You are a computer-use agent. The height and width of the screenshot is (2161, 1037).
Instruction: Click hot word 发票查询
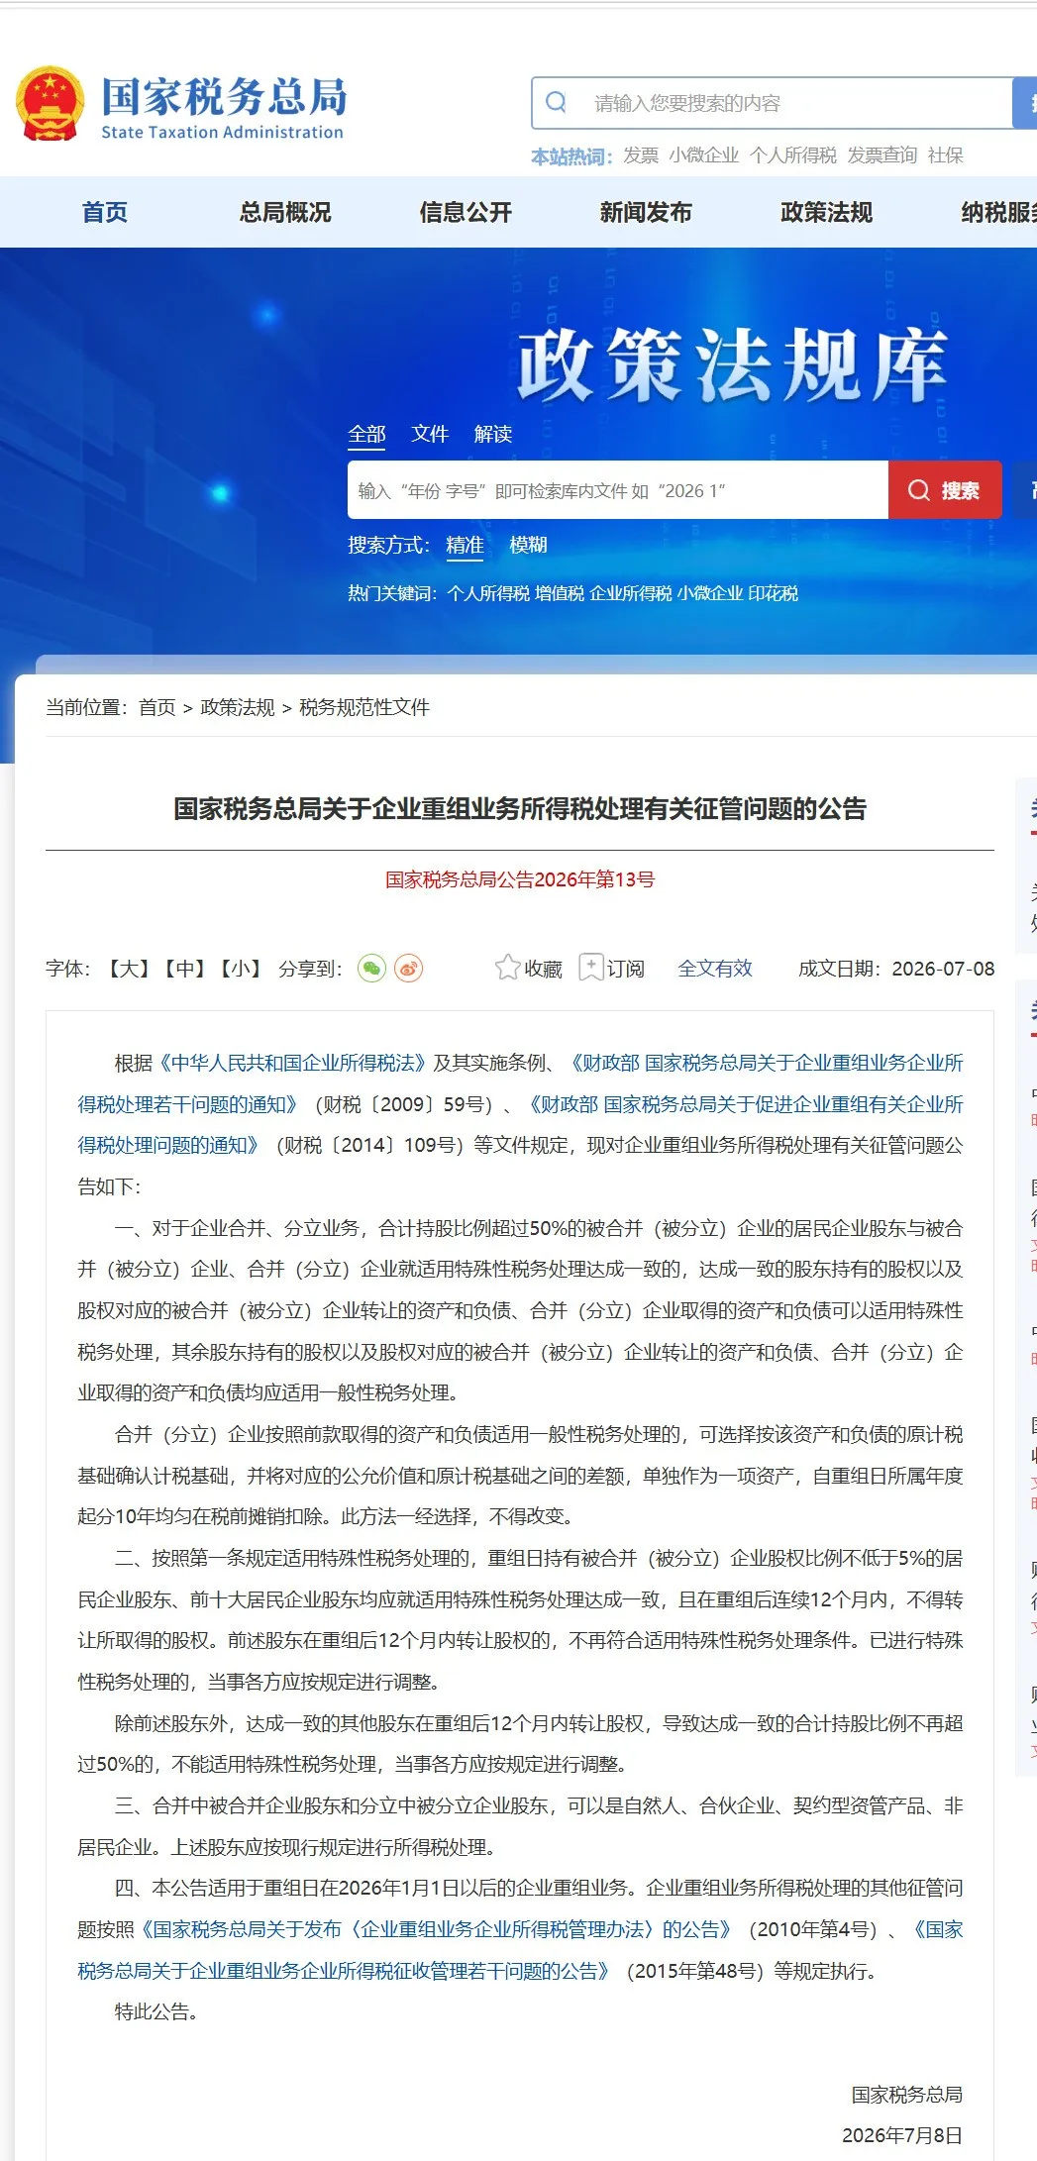tap(882, 155)
